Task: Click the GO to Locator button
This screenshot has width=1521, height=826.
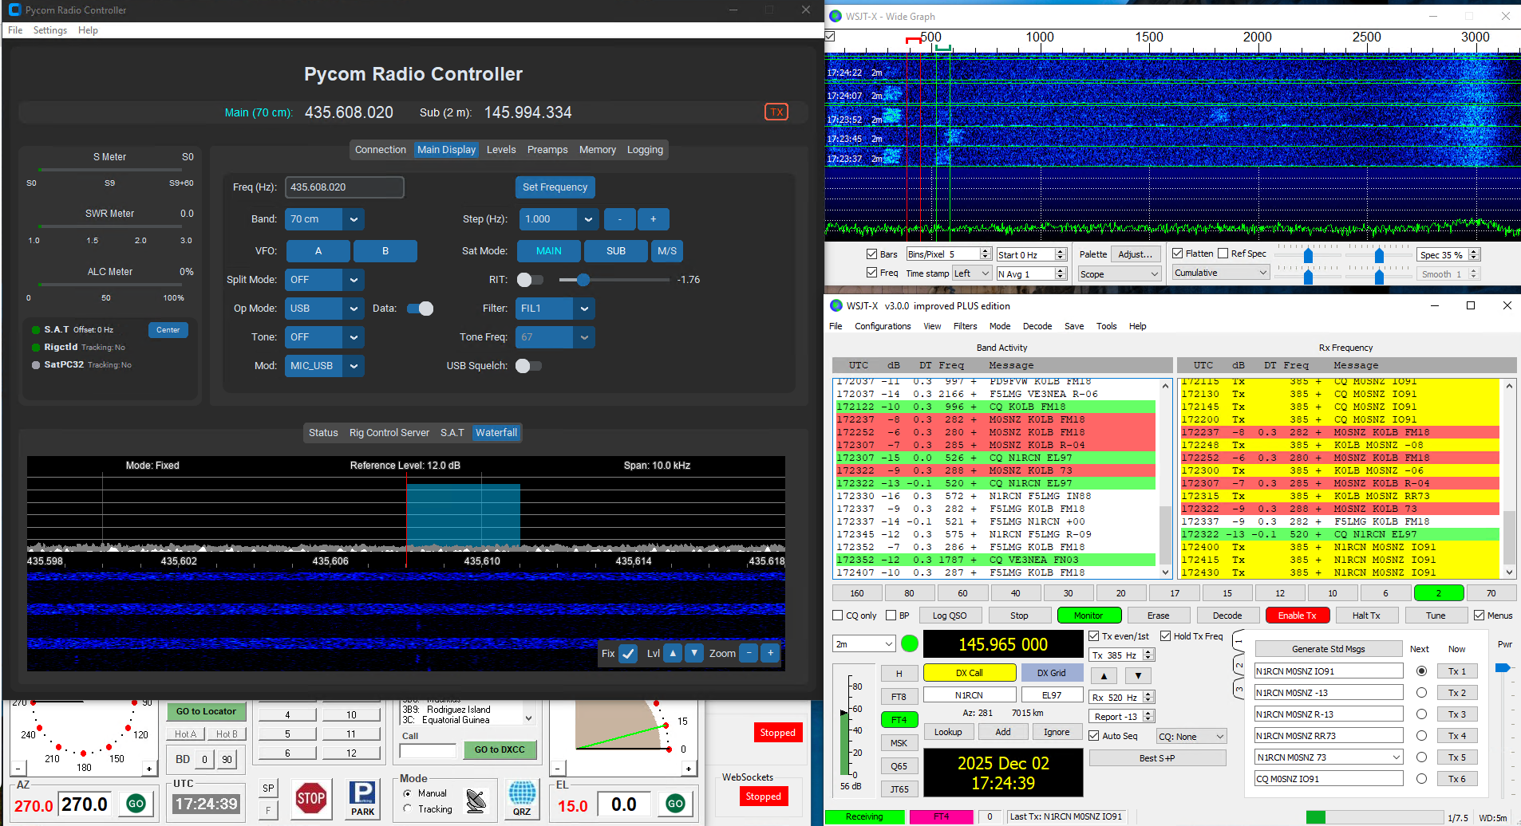Action: coord(206,711)
